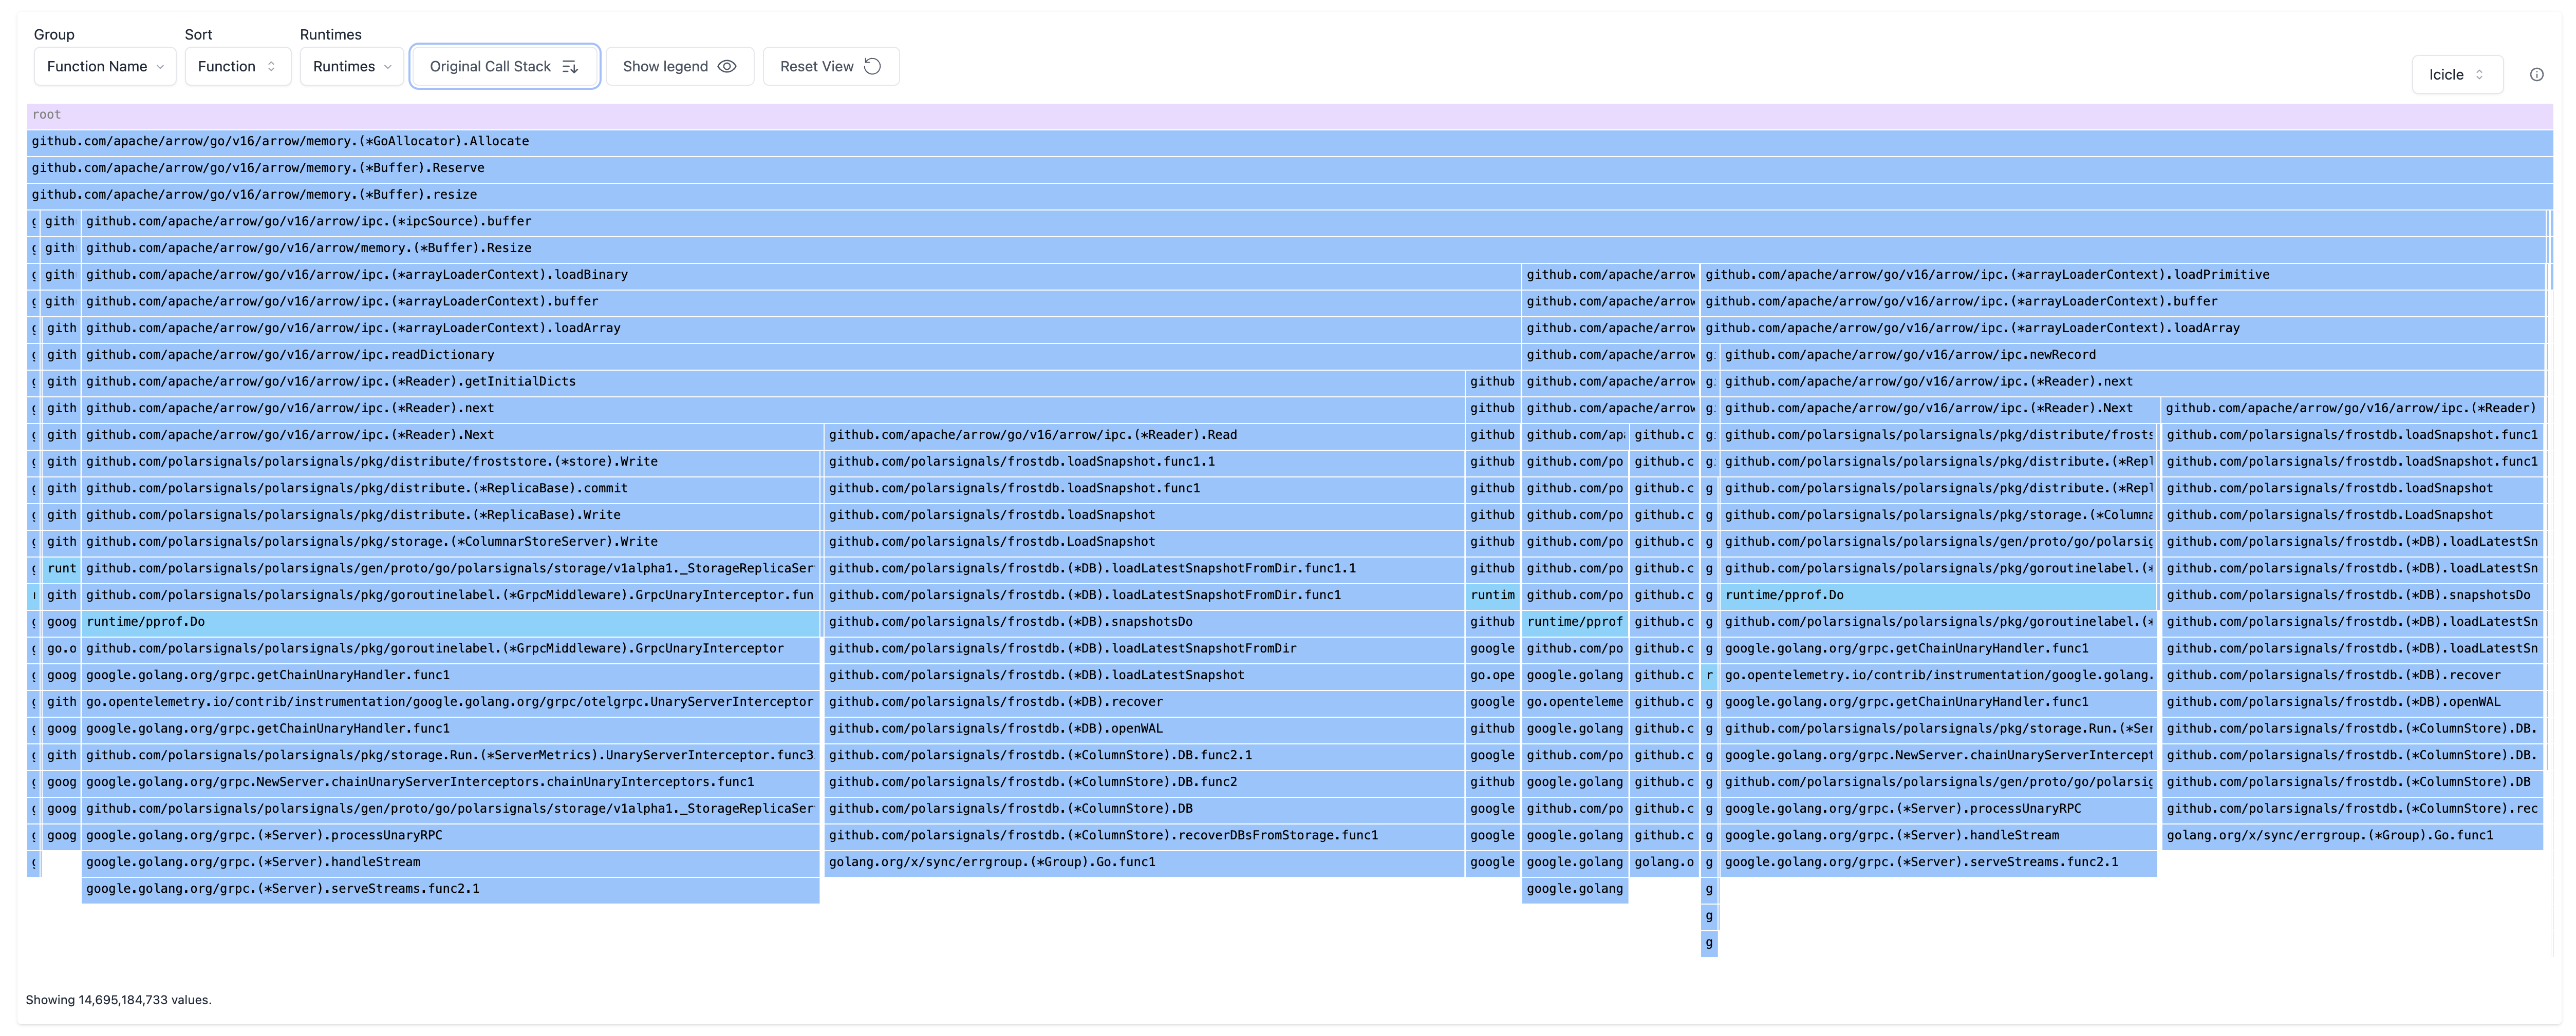This screenshot has height=1036, width=2576.
Task: Click the sort-order icon inside Original Call Stack
Action: (x=570, y=66)
